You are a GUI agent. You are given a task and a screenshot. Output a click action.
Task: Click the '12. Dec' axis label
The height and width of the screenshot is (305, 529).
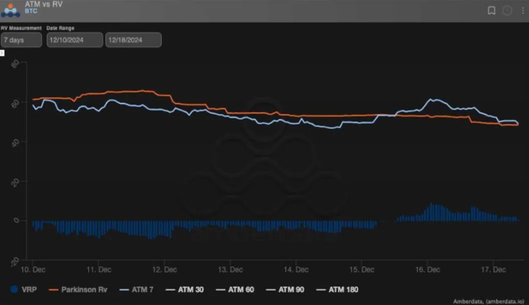pyautogui.click(x=164, y=269)
